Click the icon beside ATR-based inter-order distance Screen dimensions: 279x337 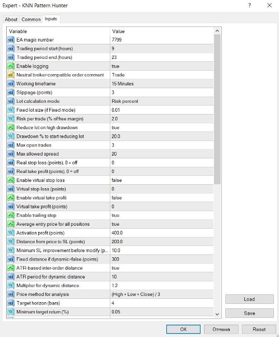11,268
